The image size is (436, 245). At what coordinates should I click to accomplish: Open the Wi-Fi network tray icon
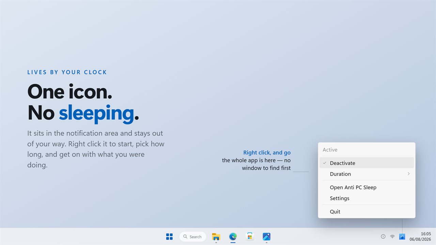click(392, 236)
